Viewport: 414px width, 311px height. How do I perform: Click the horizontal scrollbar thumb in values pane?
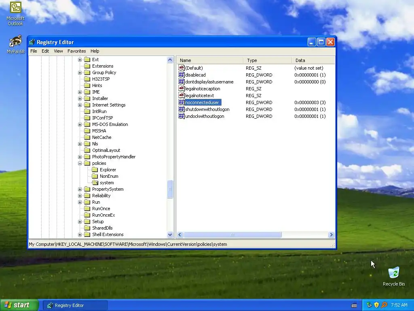[x=232, y=234]
